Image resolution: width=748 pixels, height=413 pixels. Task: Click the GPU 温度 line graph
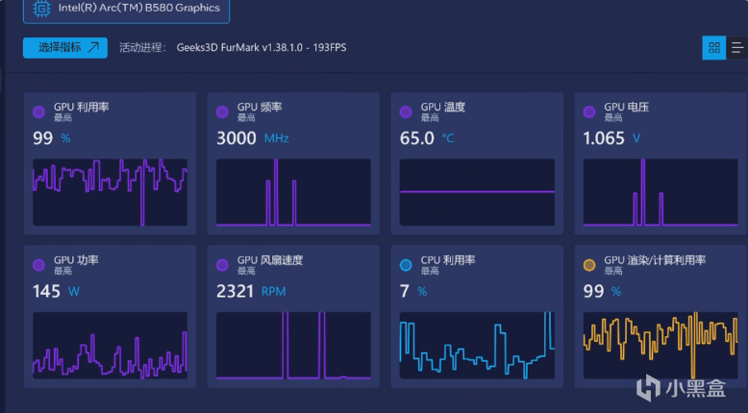477,192
